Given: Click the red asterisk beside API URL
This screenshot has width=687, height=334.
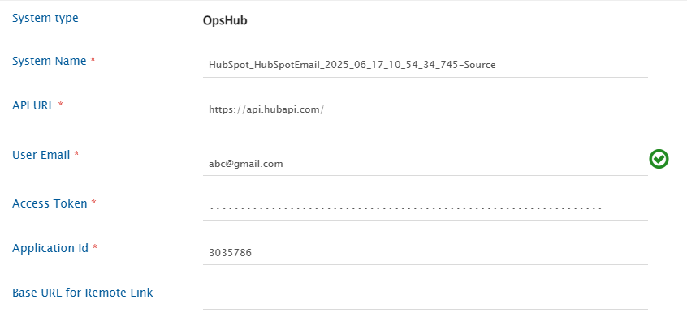Looking at the screenshot, I should pos(62,105).
